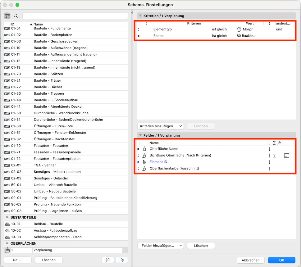This screenshot has height=267, width=301.
Task: Click the search magnifier icon
Action: 16,16
